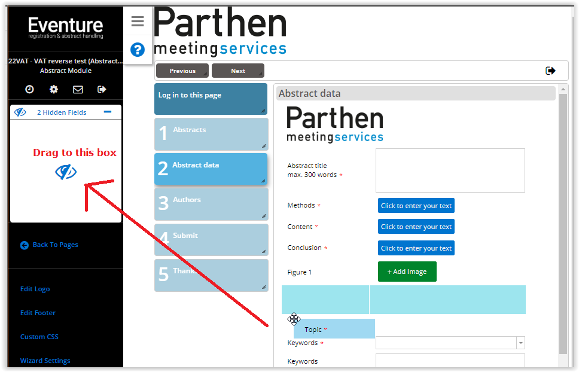Open the Keywords dropdown arrow
Viewport: 579px width, 372px height.
click(x=520, y=343)
